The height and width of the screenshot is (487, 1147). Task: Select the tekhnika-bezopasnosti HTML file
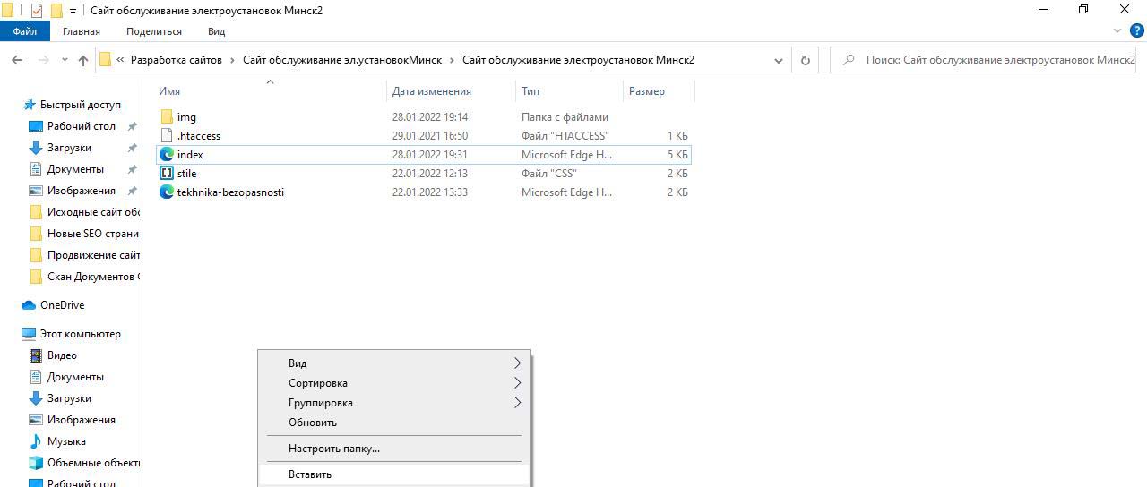(x=230, y=192)
